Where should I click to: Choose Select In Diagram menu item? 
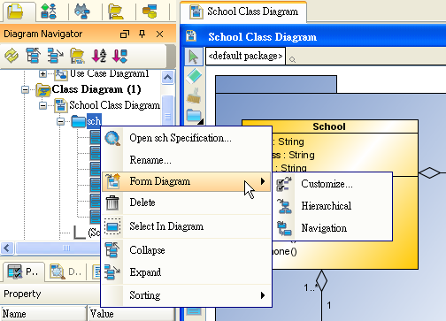pos(186,226)
